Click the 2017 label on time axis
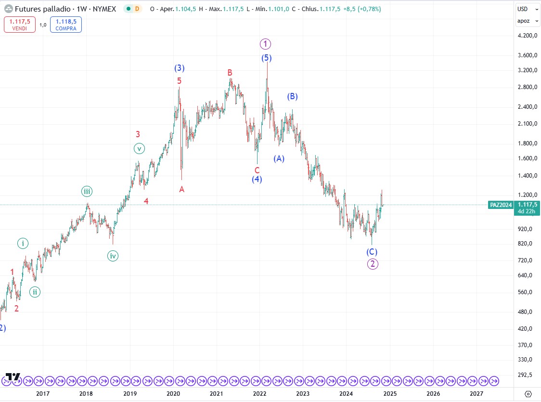Image resolution: width=541 pixels, height=402 pixels. pyautogui.click(x=43, y=394)
